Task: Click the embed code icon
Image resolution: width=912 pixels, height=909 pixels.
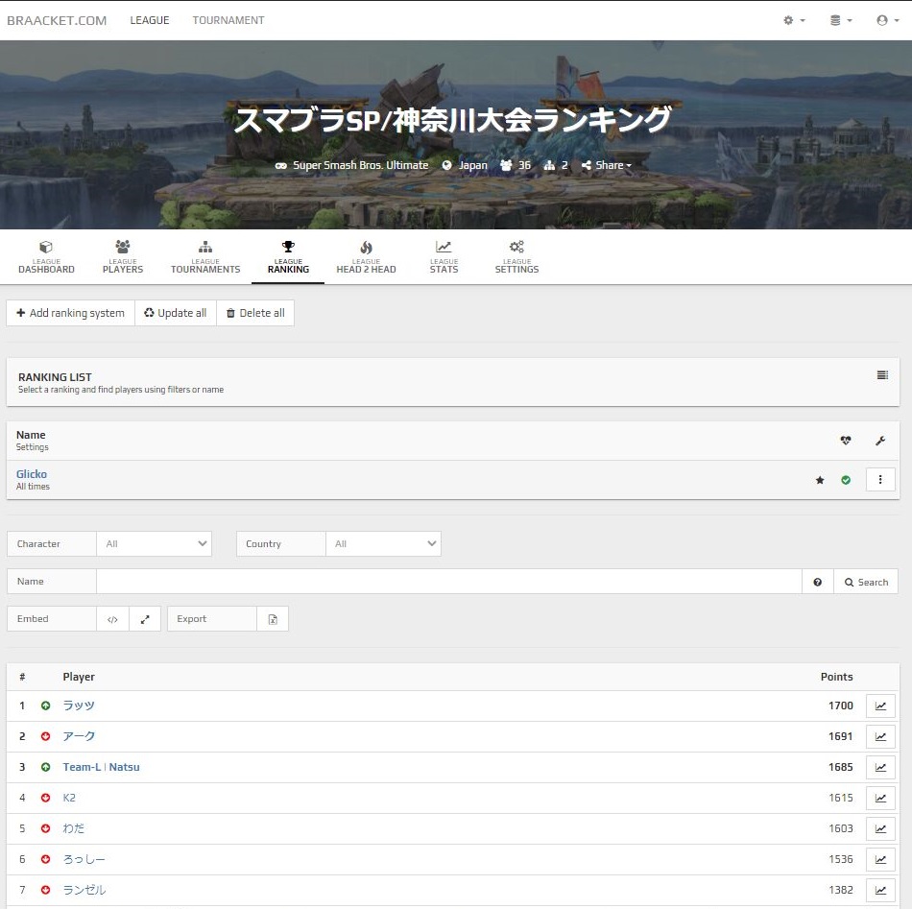Action: [113, 619]
